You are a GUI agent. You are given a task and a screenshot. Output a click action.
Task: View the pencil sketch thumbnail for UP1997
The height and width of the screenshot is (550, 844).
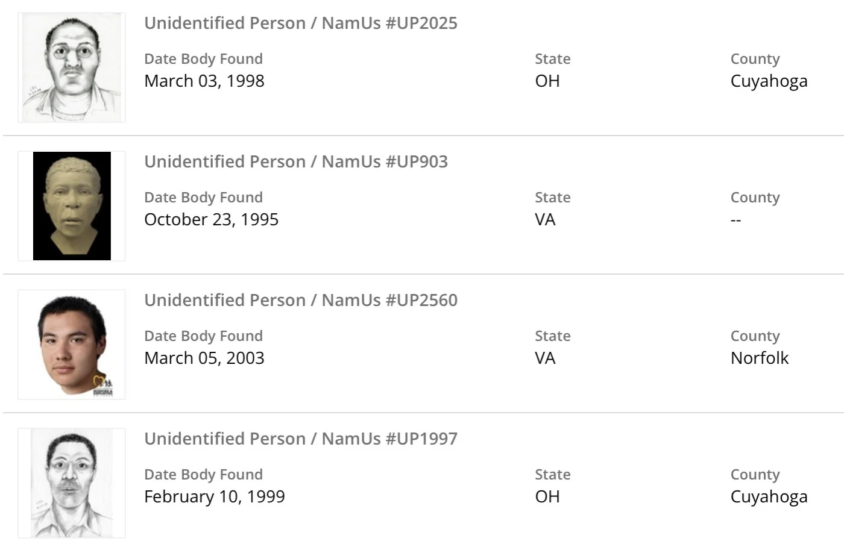[x=72, y=483]
